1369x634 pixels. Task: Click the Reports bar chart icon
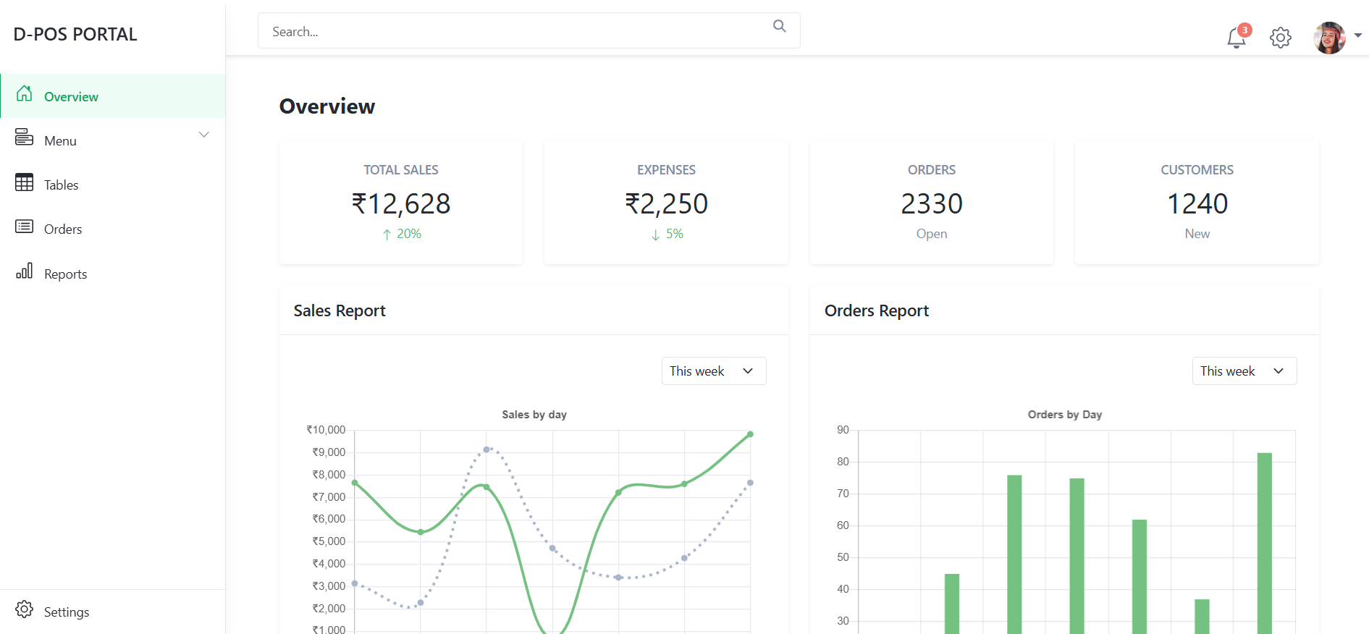coord(25,271)
